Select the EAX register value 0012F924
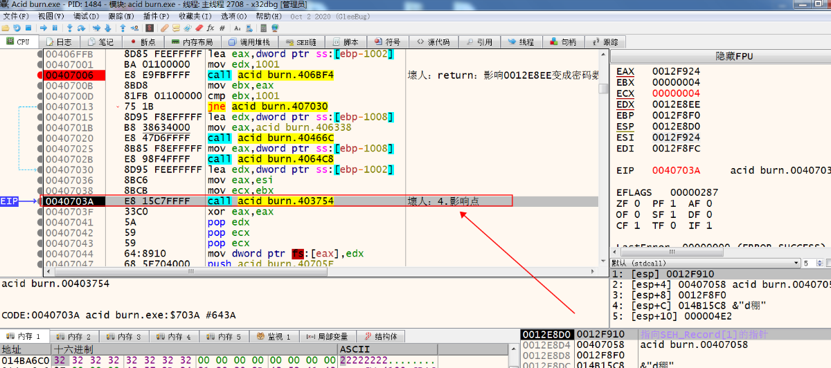 point(676,71)
